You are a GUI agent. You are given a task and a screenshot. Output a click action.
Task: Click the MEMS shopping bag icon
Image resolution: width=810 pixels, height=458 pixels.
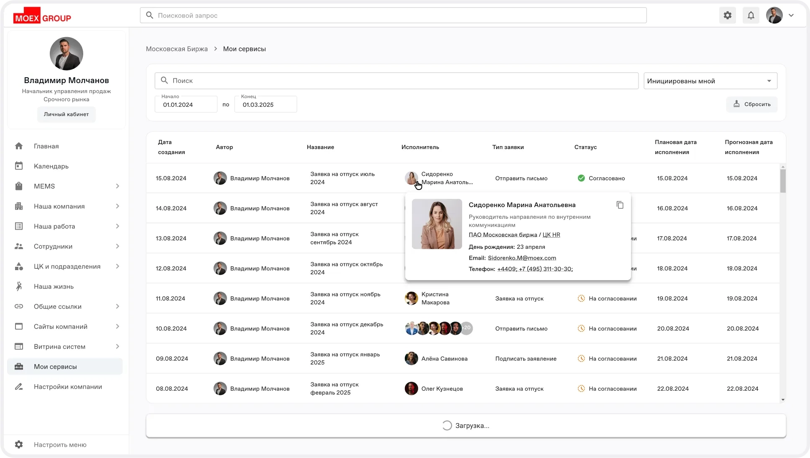[19, 186]
